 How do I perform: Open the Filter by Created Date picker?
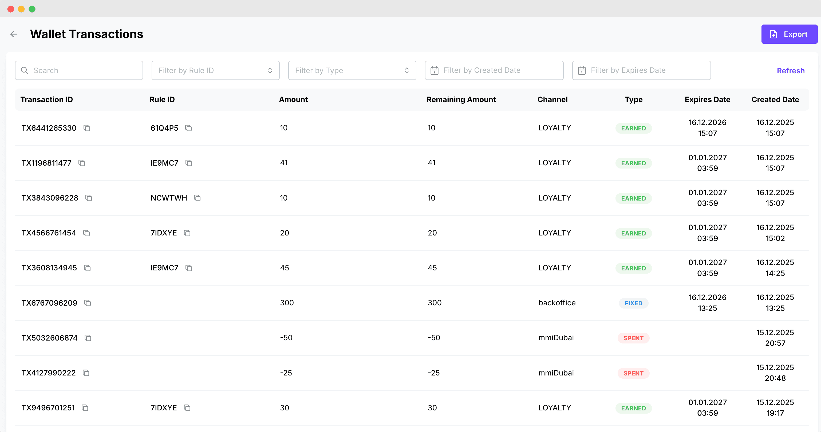point(494,70)
